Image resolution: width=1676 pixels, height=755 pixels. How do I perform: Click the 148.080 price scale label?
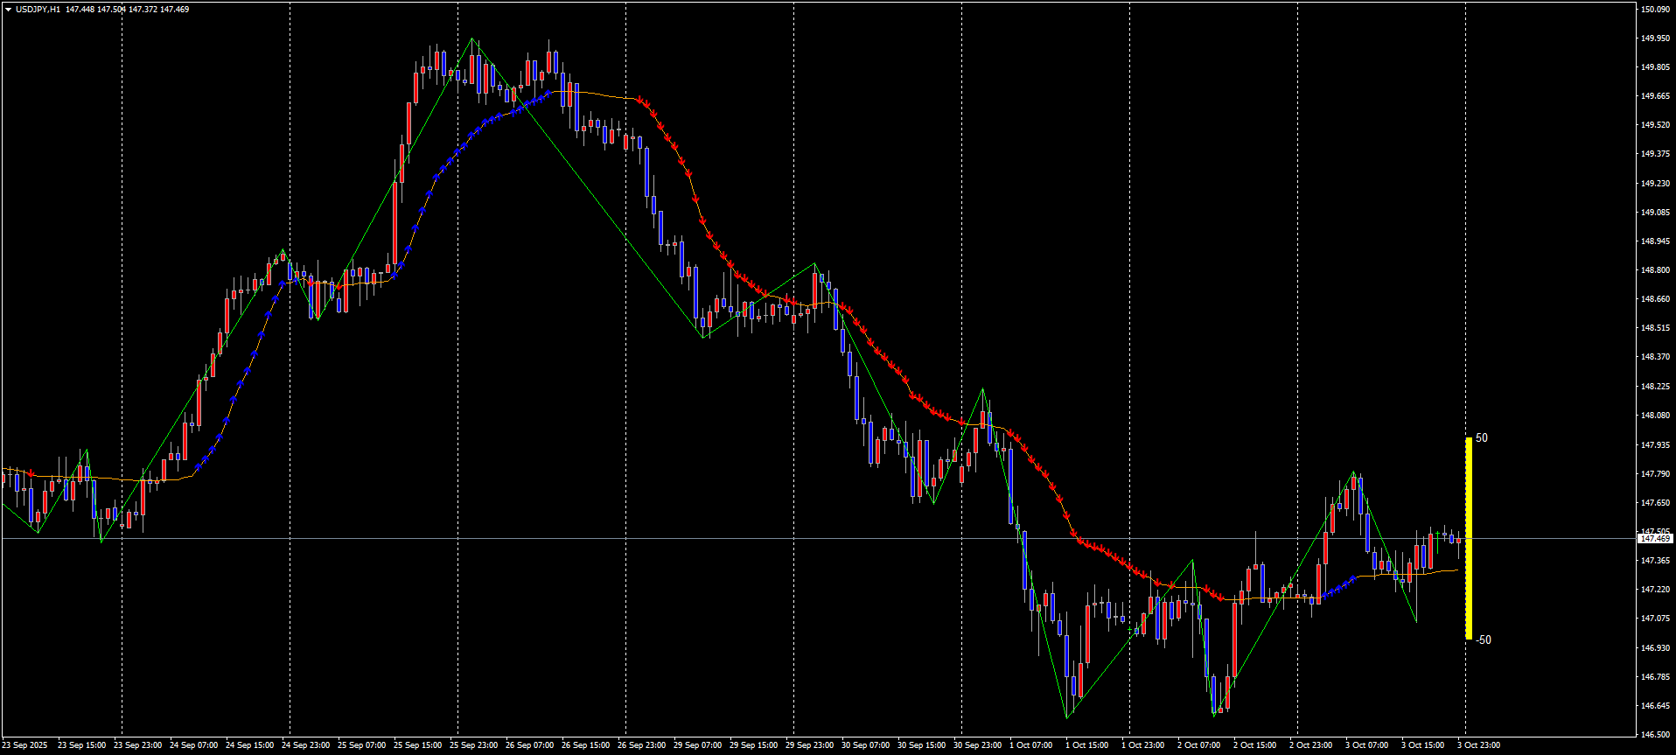(1655, 416)
